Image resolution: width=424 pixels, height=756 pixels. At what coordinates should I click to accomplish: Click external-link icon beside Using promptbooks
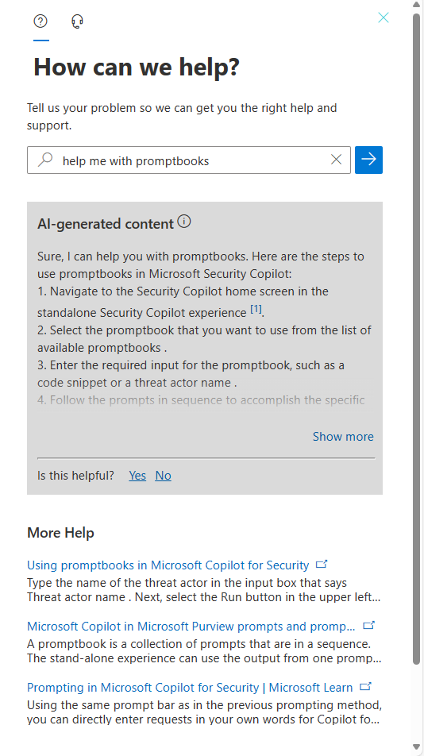click(322, 564)
